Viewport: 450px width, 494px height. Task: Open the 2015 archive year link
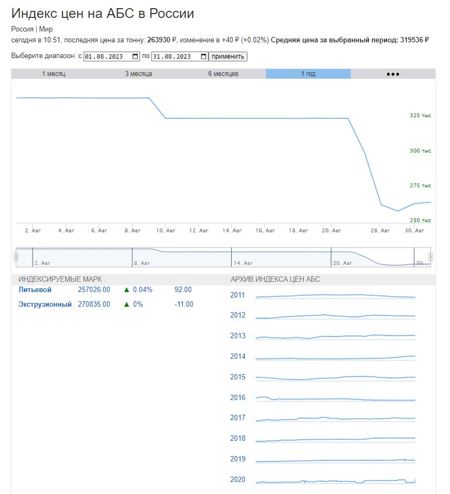coord(238,377)
